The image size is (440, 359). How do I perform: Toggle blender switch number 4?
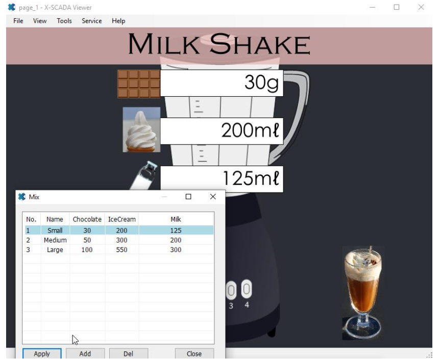[x=247, y=289]
